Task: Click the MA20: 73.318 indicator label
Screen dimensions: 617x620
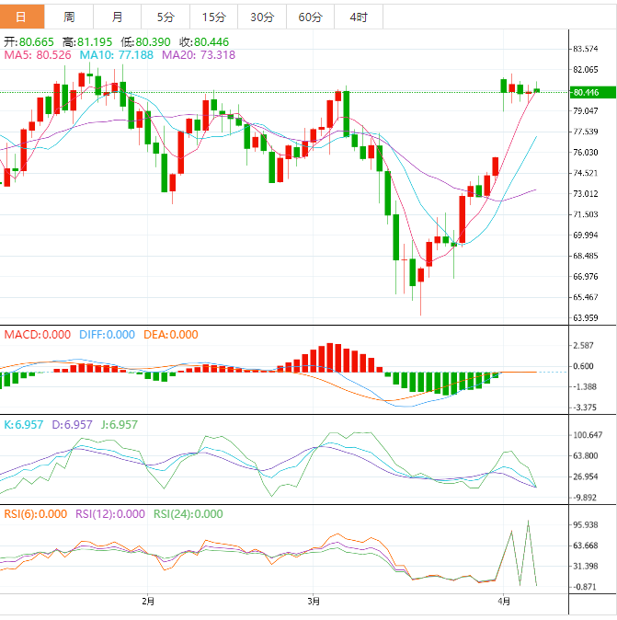Action: coord(199,55)
